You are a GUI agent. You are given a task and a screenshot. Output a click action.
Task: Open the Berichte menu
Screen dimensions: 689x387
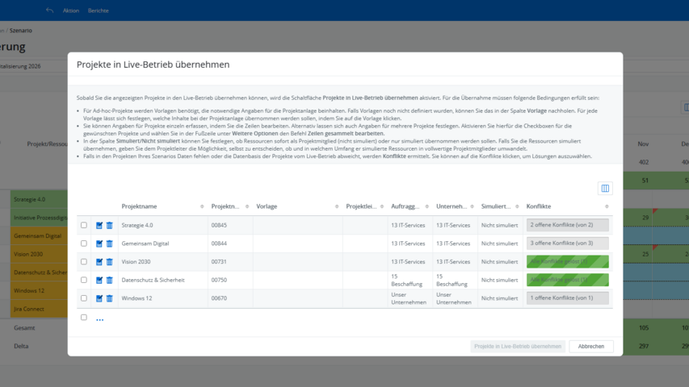[x=99, y=10]
